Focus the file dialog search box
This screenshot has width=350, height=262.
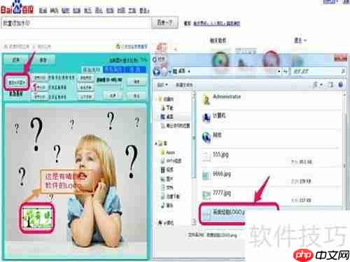click(318, 71)
